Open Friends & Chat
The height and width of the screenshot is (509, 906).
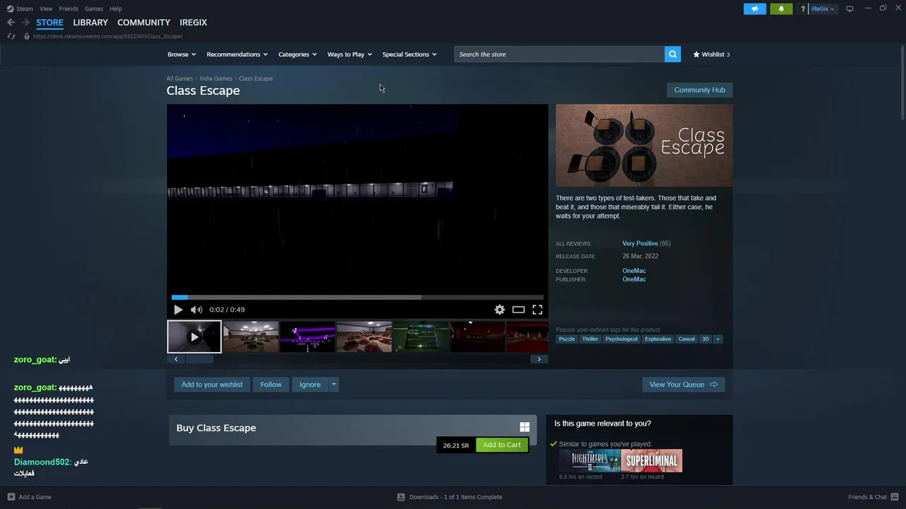coord(872,497)
